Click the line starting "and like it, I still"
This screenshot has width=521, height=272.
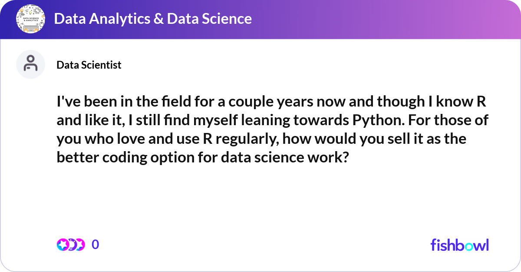(272, 120)
